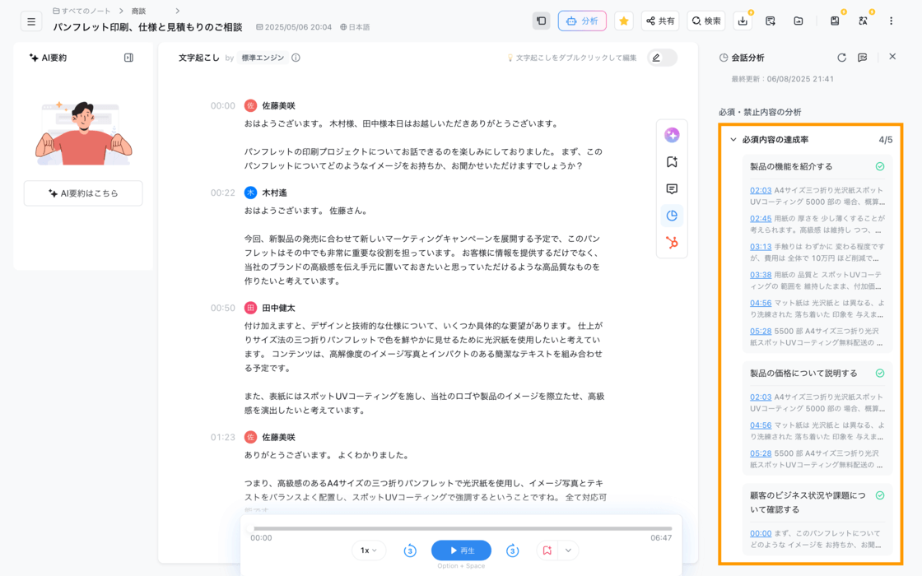
Task: Collapse the AI要約 panel
Action: 128,58
